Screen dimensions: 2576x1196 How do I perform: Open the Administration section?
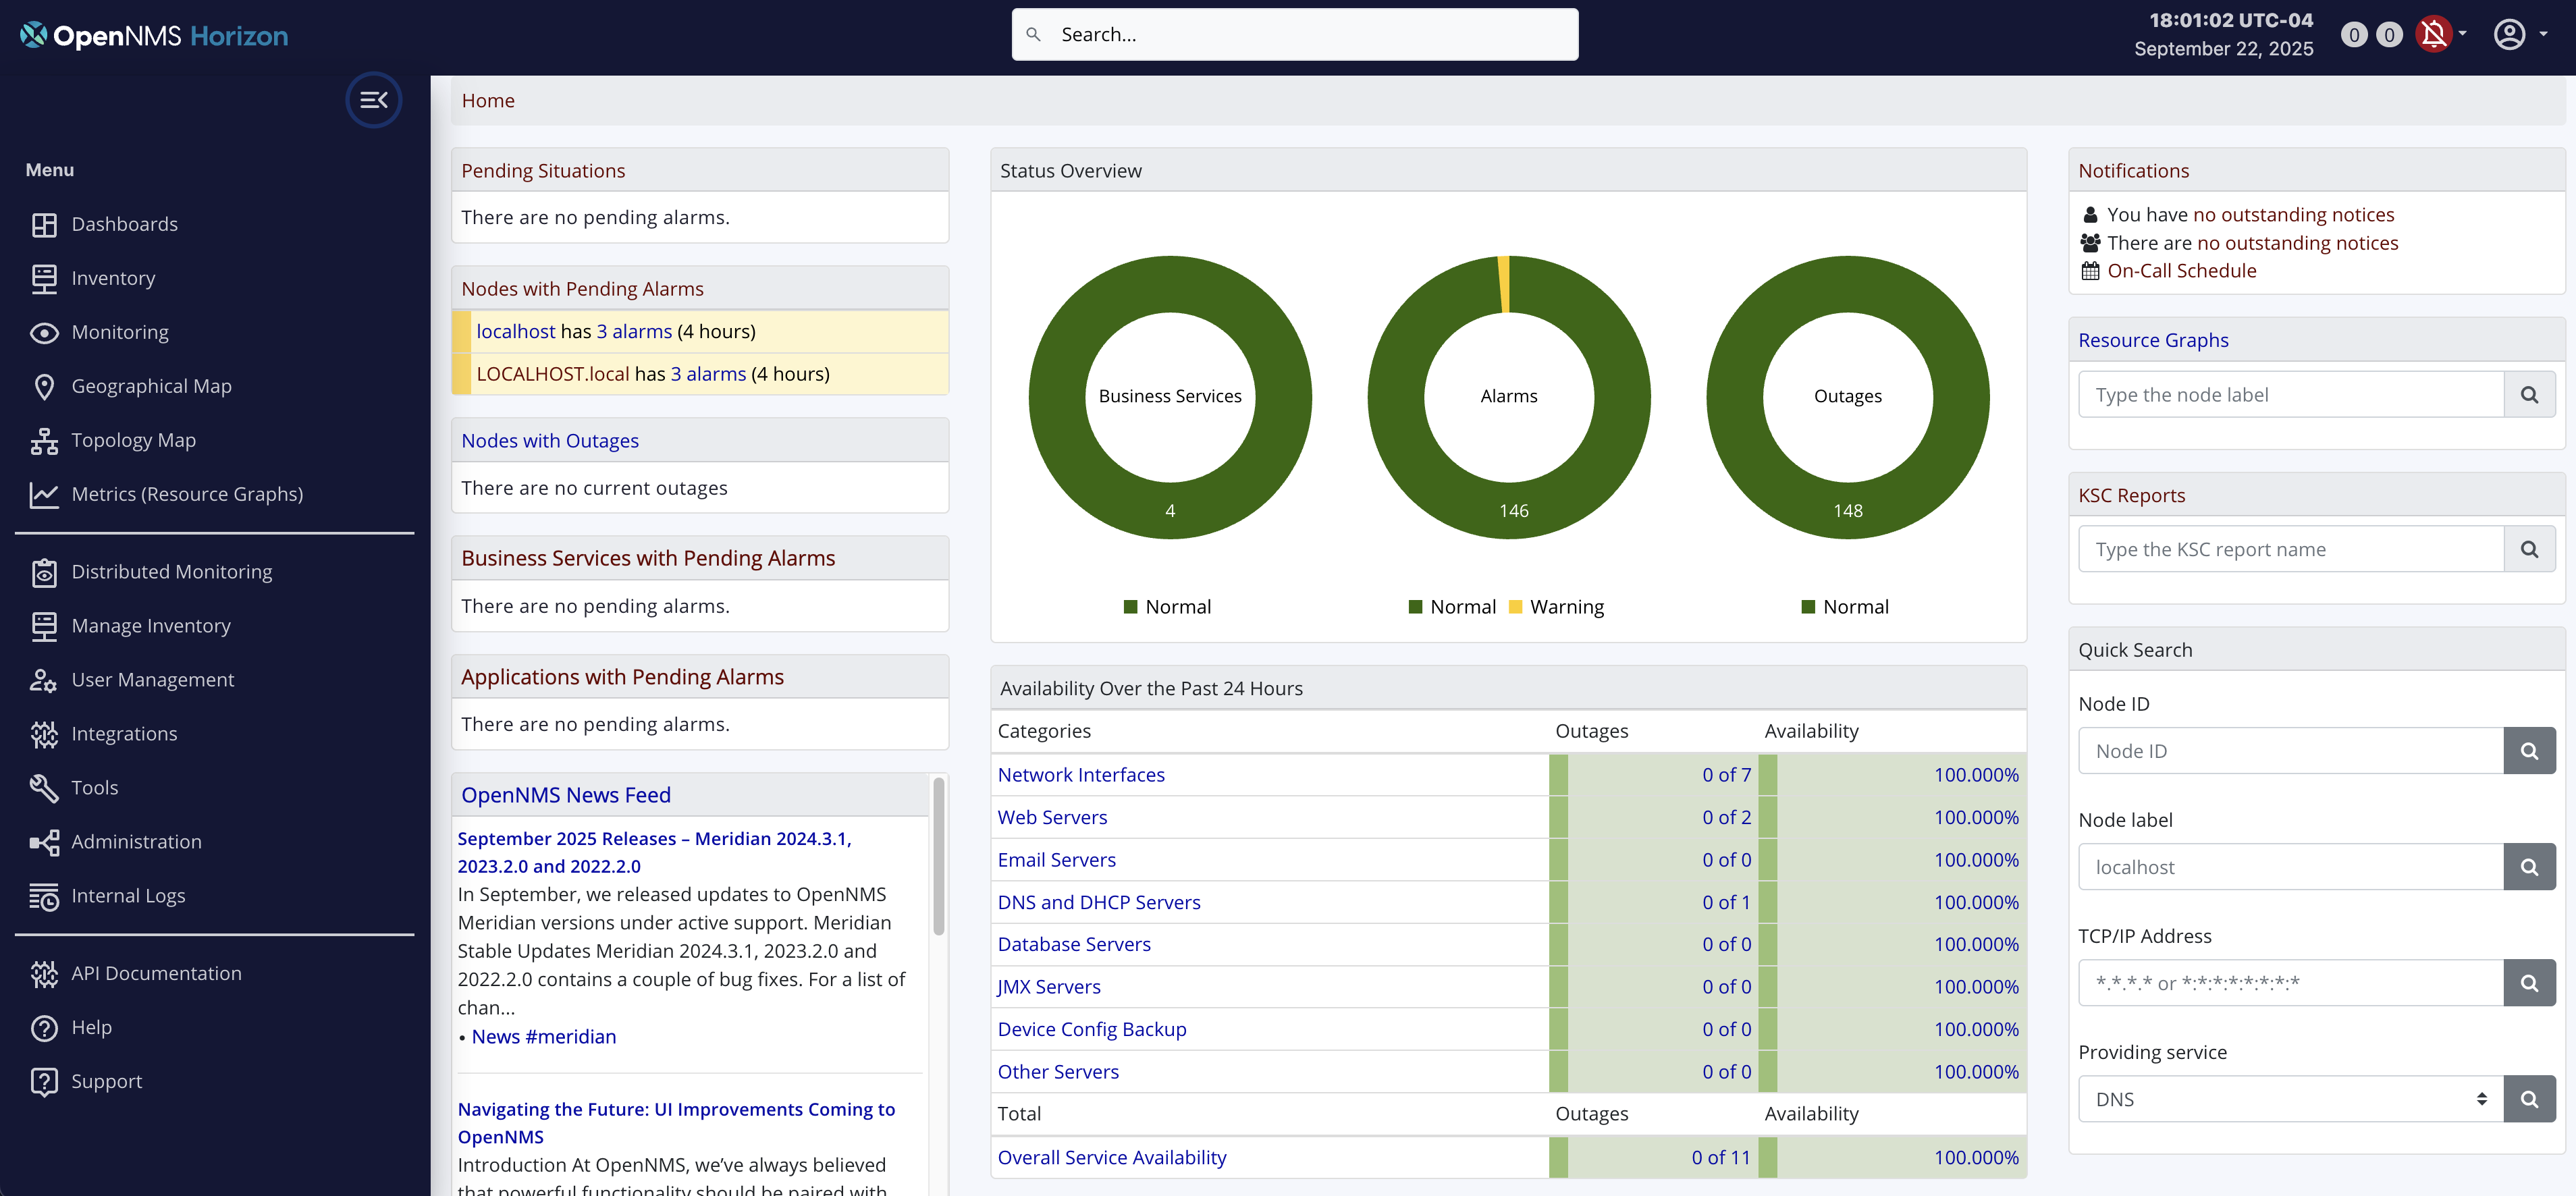pos(137,842)
